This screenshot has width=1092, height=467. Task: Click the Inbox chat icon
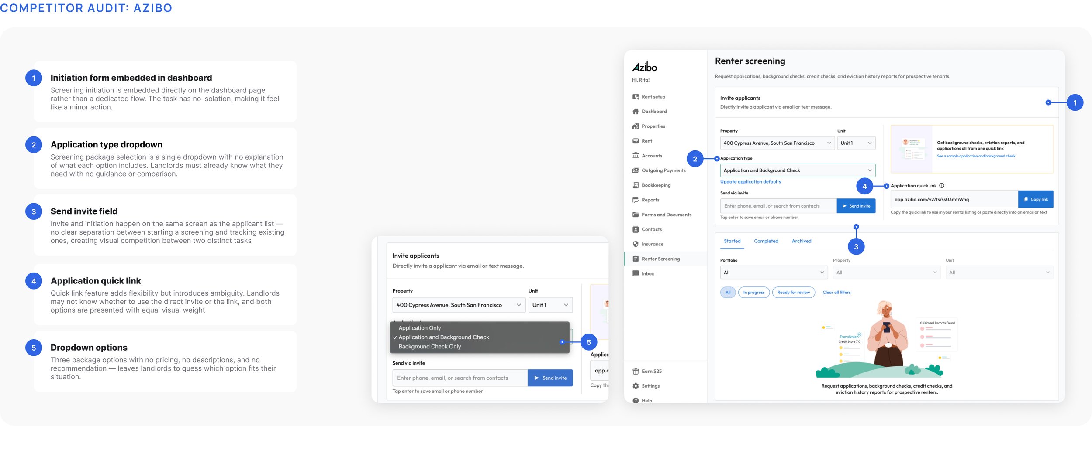pos(636,274)
